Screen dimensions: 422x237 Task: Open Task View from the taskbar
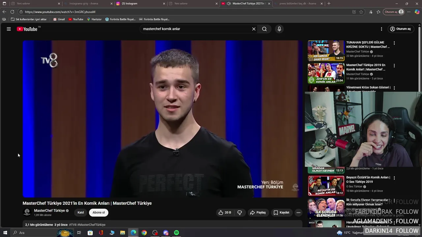[79, 233]
